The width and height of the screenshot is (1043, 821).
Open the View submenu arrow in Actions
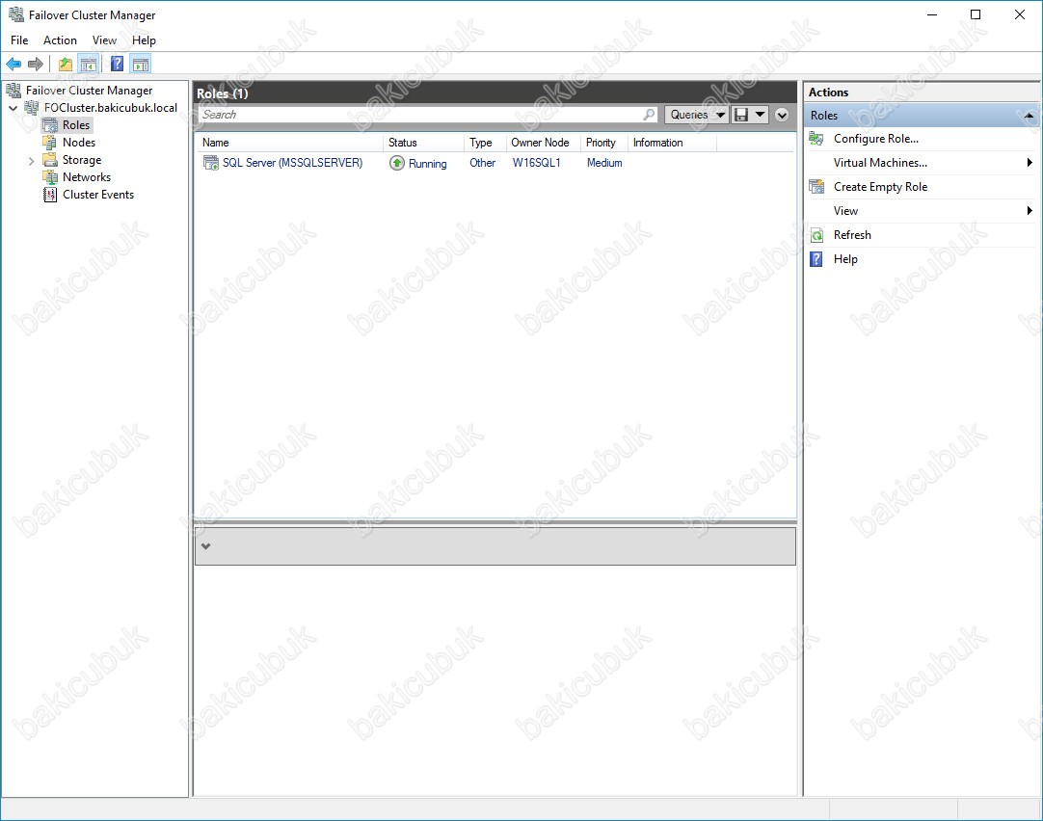coord(1030,211)
